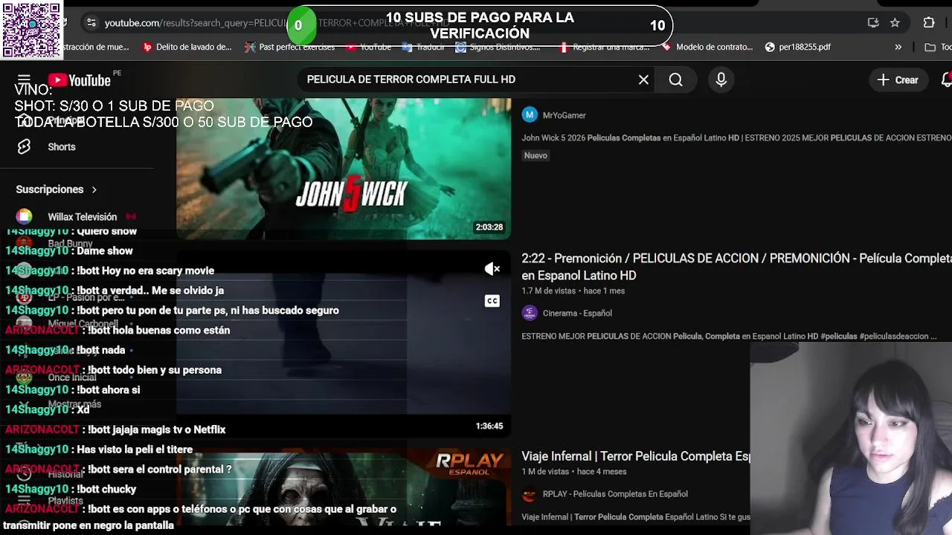Unmute the inline preview video
The image size is (952, 535).
(492, 269)
